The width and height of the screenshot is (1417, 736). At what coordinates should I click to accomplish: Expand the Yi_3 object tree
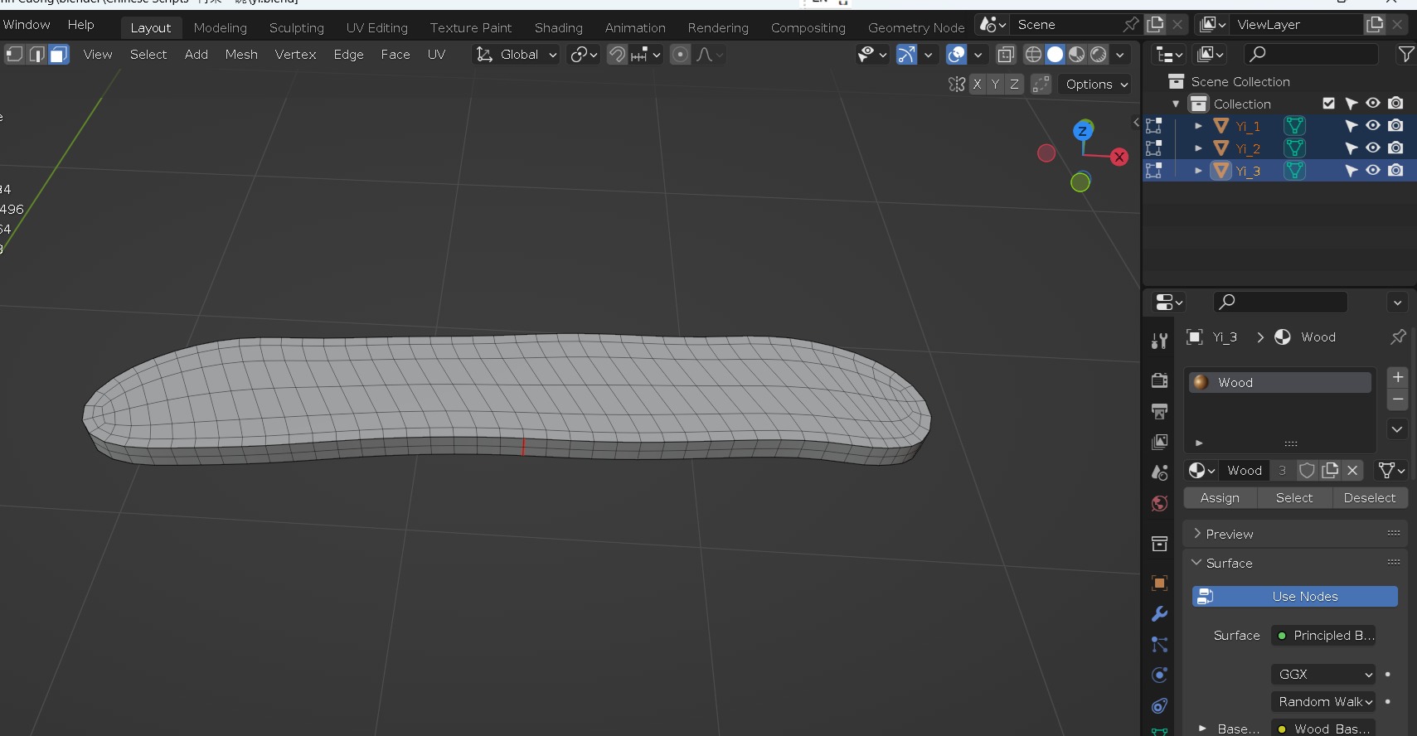click(1198, 171)
